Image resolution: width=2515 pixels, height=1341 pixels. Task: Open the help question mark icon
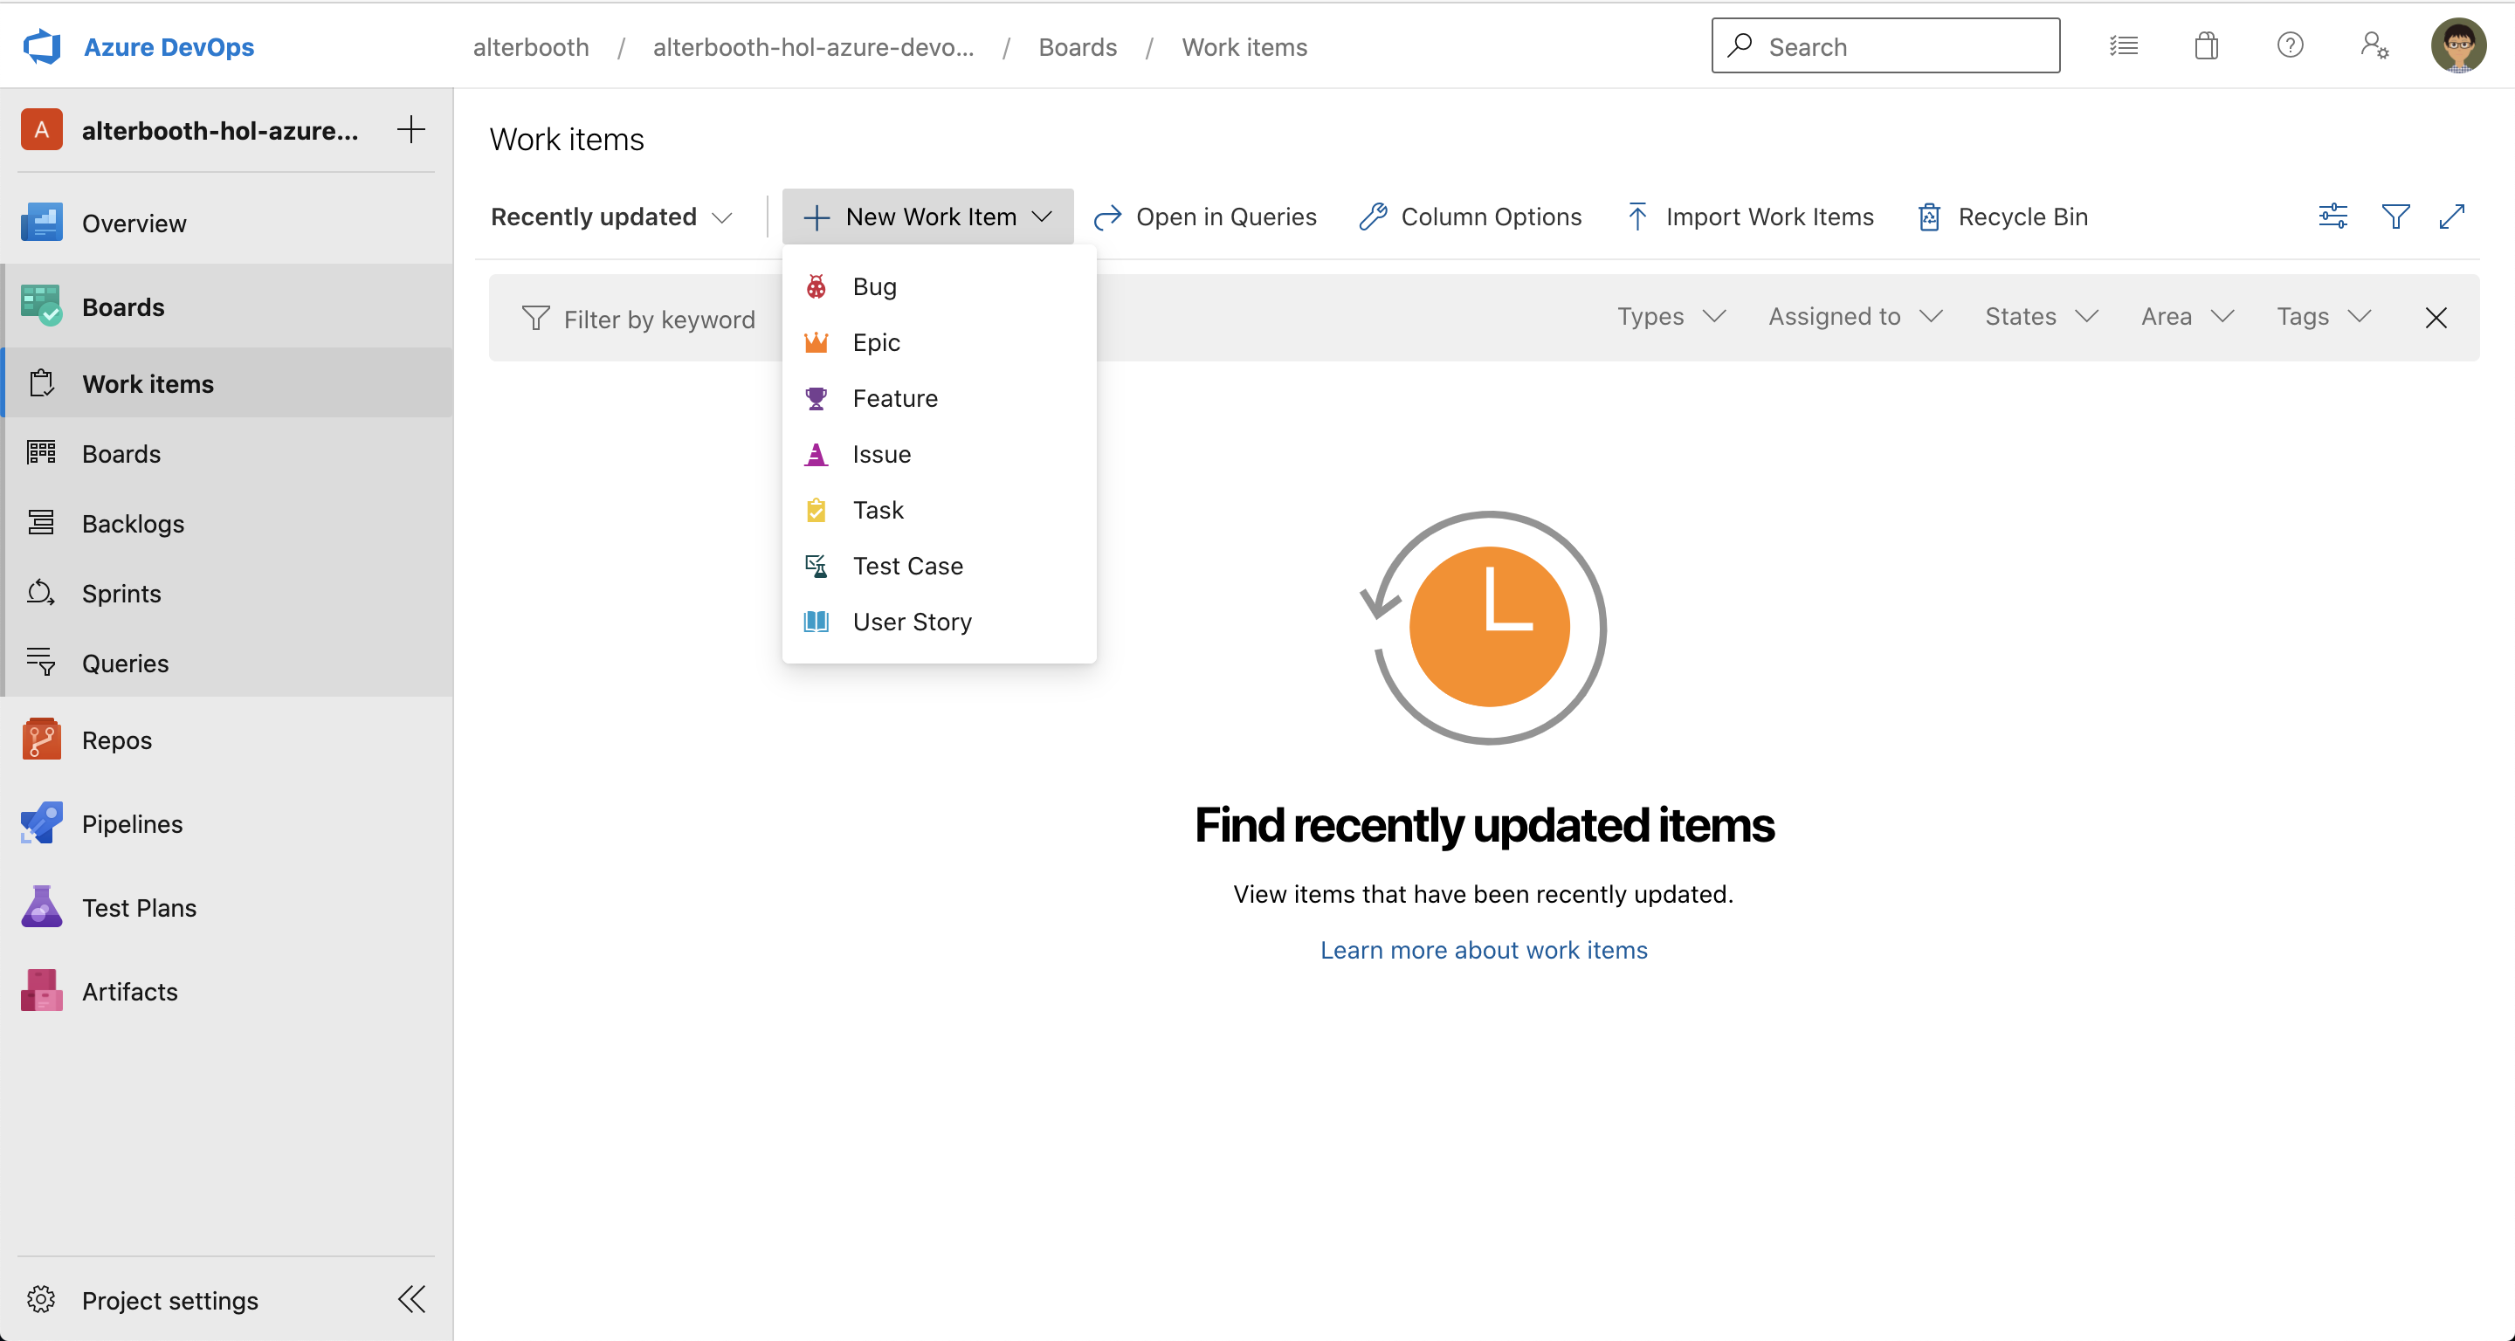coord(2290,46)
